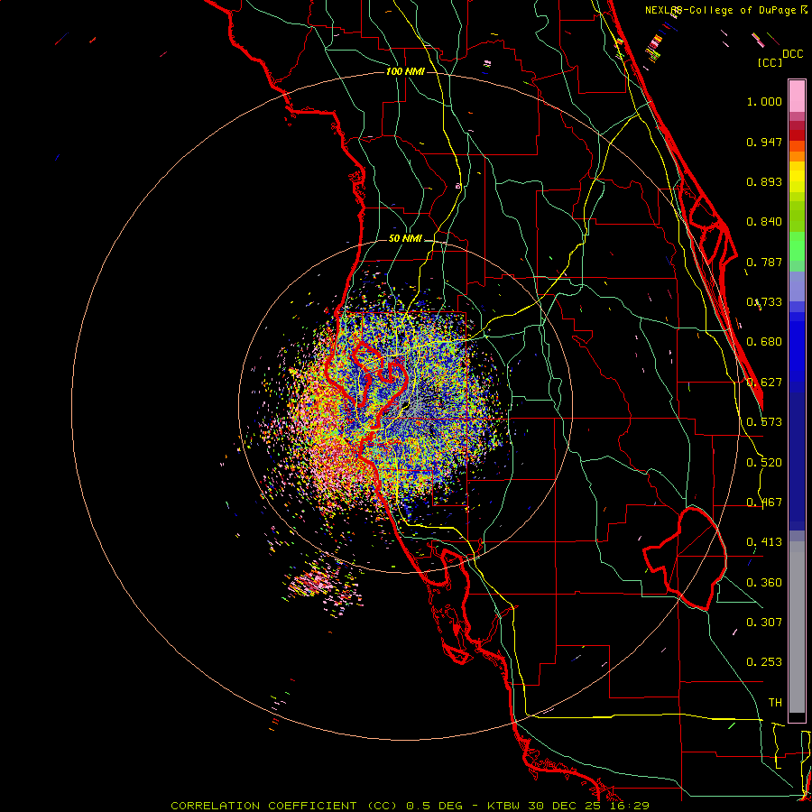Click the DCC label above the color scale

pyautogui.click(x=793, y=54)
